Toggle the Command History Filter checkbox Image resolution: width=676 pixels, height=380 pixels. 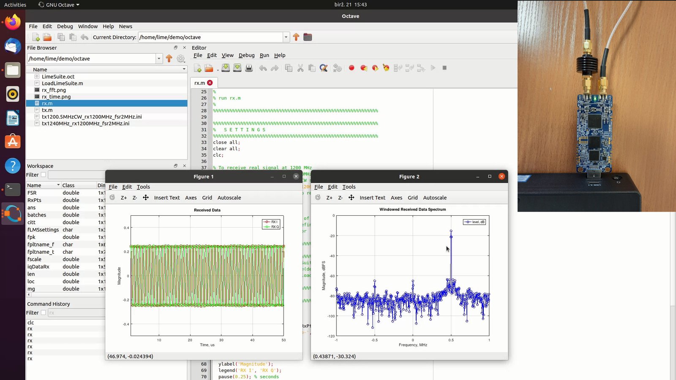pyautogui.click(x=43, y=313)
